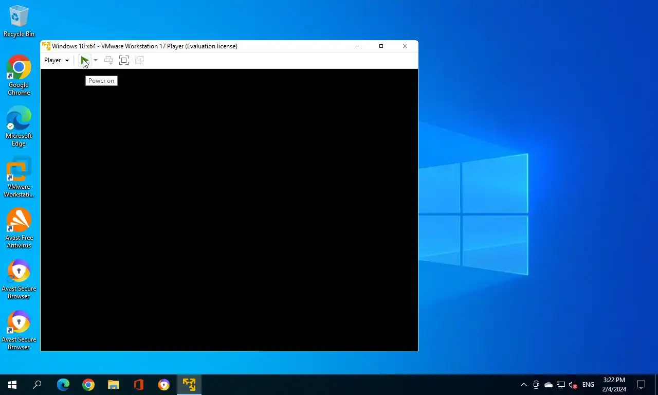The width and height of the screenshot is (658, 395).
Task: Click ENG input language indicator
Action: [x=588, y=385]
